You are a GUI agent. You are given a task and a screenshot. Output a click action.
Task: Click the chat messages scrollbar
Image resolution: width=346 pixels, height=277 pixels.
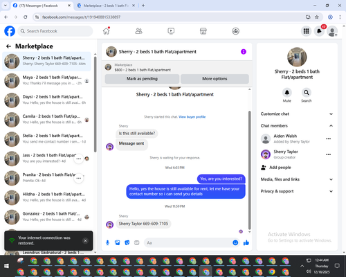tap(249, 170)
